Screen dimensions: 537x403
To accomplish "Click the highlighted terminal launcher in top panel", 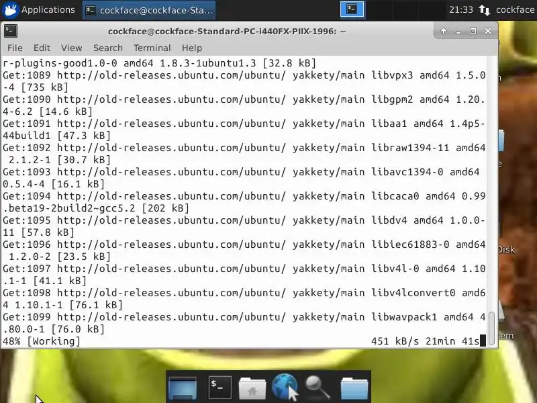I will (352, 9).
